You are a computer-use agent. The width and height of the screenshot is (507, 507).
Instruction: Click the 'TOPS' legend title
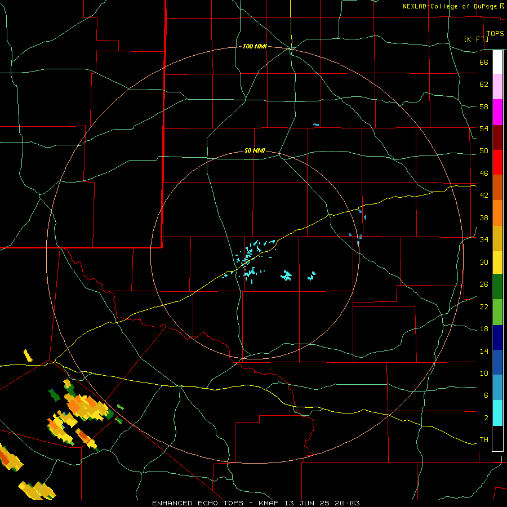(x=495, y=34)
